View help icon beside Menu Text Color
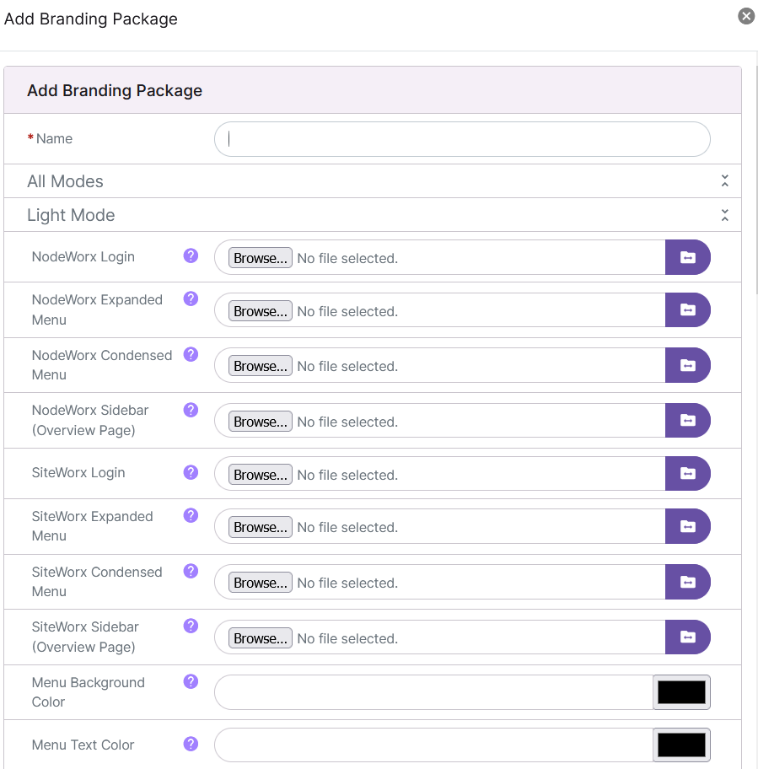This screenshot has height=769, width=758. (x=191, y=744)
